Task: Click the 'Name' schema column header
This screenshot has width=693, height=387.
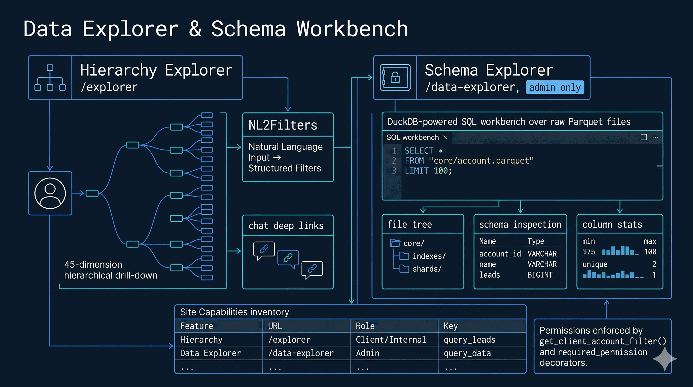Action: click(488, 241)
